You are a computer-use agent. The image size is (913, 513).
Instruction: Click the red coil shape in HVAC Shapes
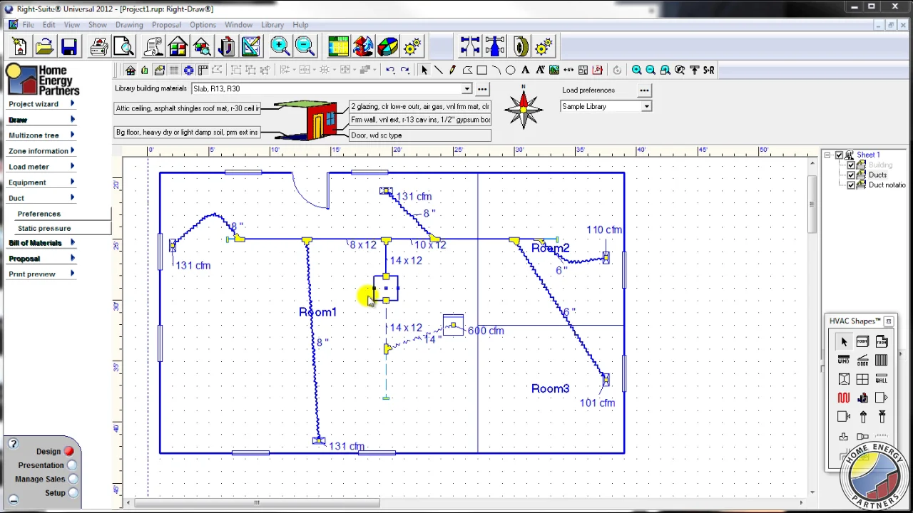[844, 398]
